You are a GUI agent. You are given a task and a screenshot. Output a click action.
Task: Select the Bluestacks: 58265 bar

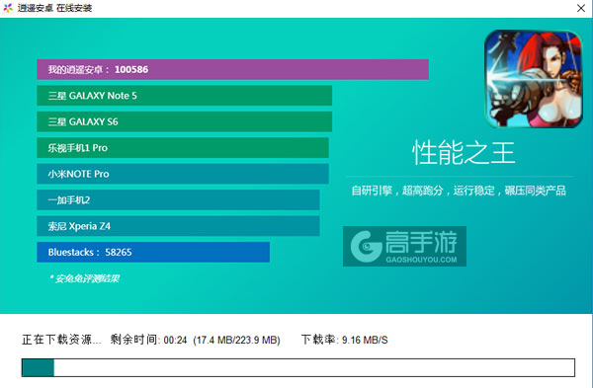tap(153, 252)
